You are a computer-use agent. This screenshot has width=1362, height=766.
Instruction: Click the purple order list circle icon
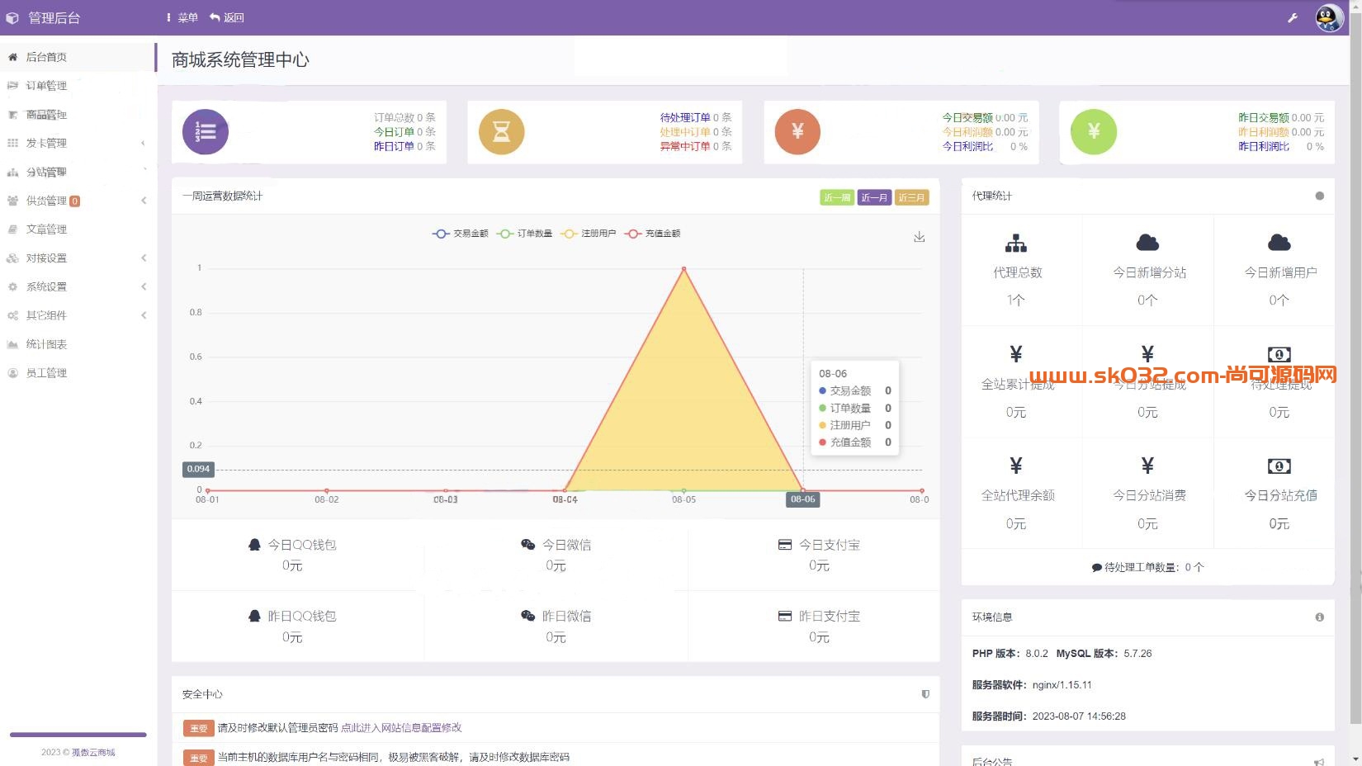(x=206, y=132)
